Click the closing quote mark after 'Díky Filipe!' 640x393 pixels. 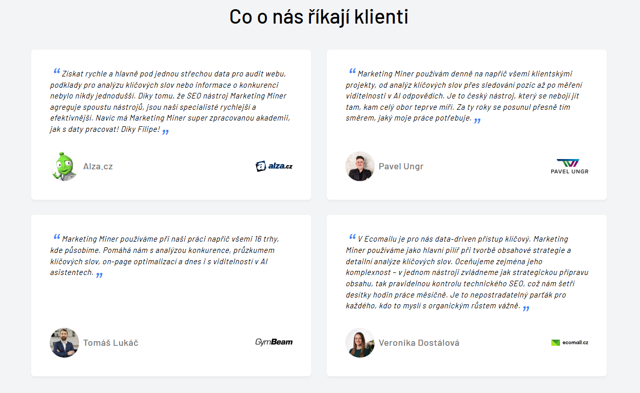point(165,132)
